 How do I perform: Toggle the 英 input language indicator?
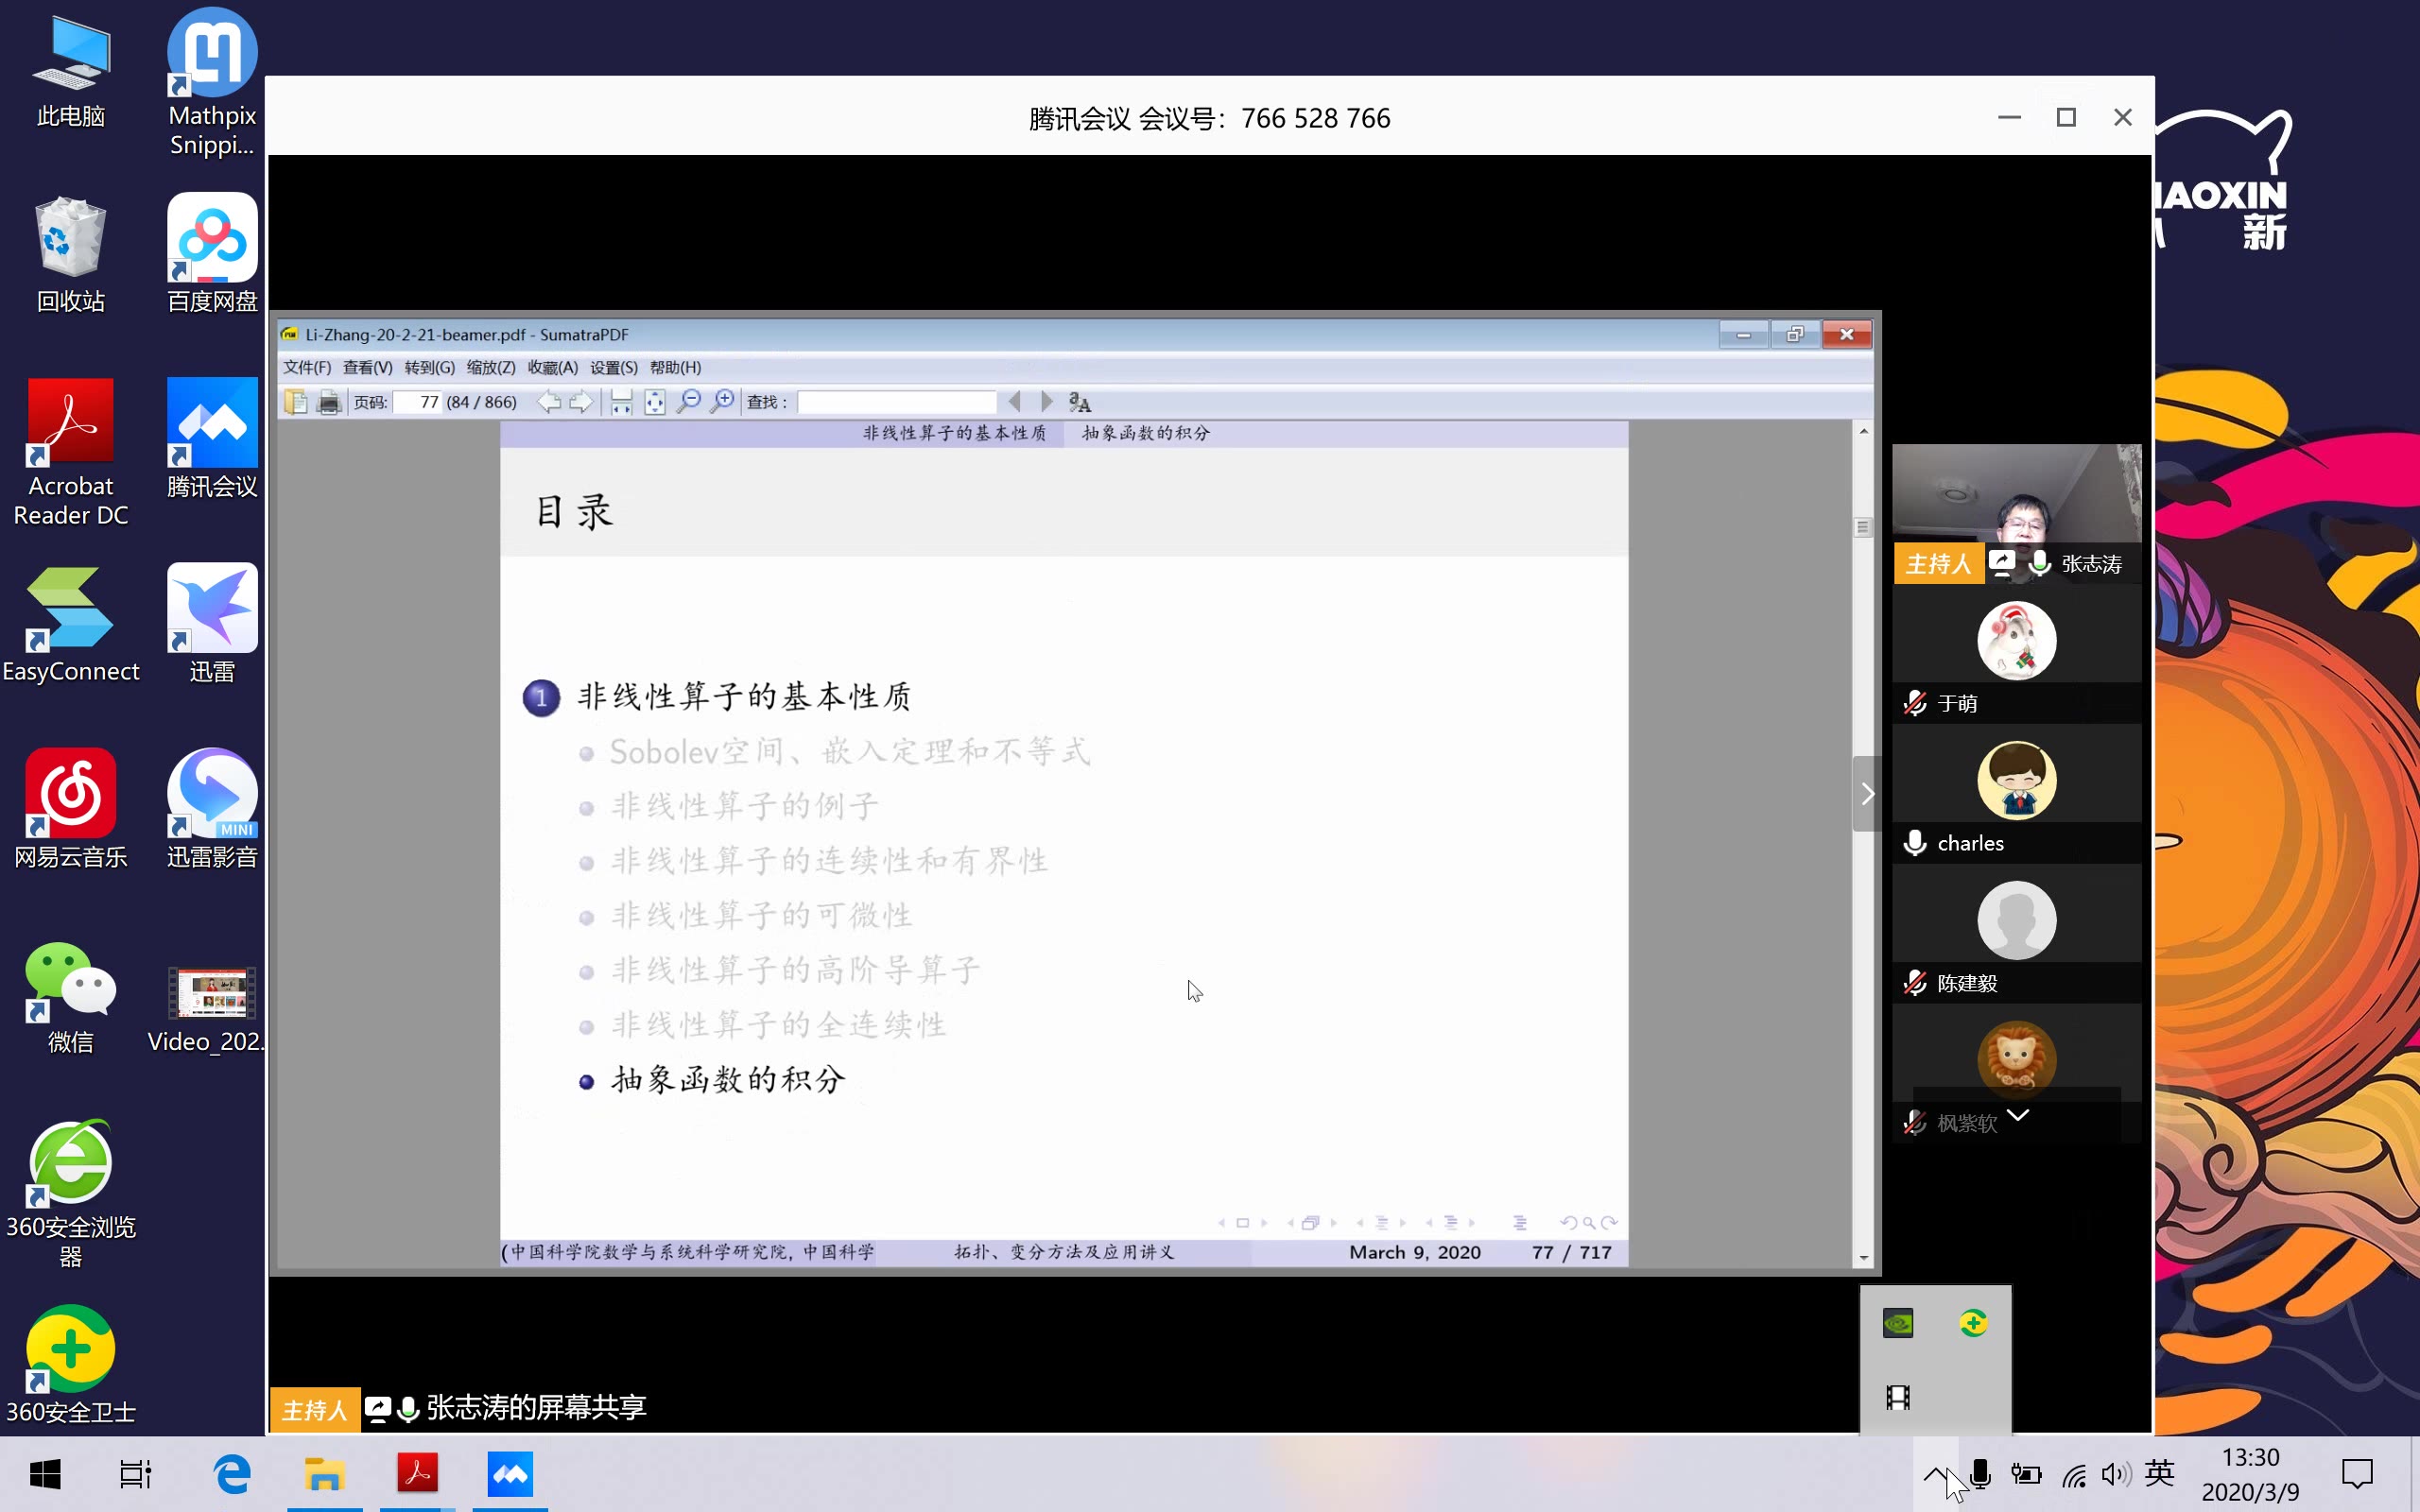click(x=2159, y=1474)
